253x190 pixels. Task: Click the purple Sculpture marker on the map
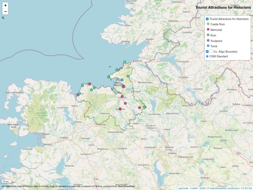coord(78,95)
